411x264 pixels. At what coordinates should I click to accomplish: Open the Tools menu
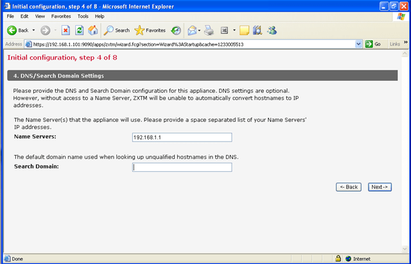[x=83, y=16]
